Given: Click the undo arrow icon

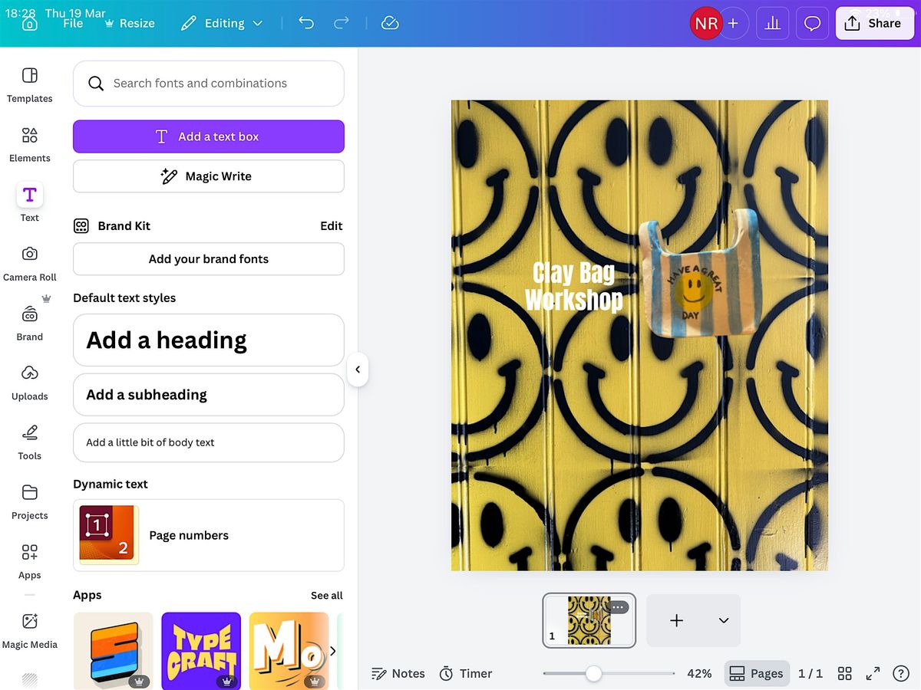Looking at the screenshot, I should pyautogui.click(x=306, y=23).
